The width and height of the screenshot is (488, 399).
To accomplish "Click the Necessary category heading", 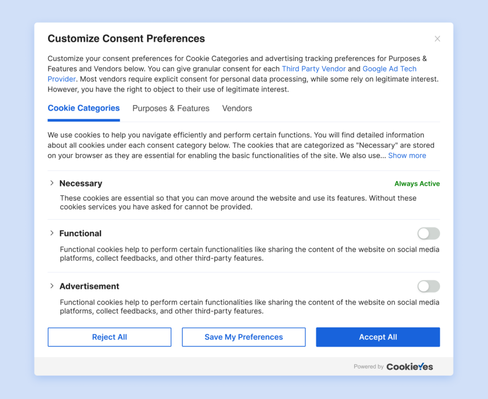I will pyautogui.click(x=81, y=184).
